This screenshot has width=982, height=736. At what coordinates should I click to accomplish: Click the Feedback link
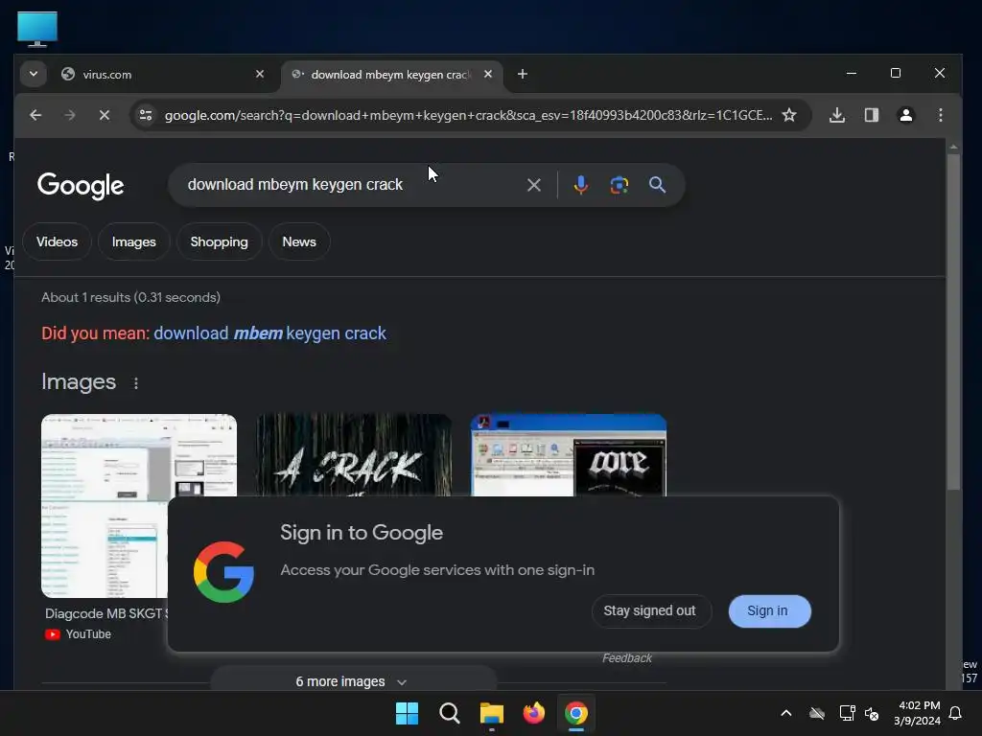(x=627, y=657)
